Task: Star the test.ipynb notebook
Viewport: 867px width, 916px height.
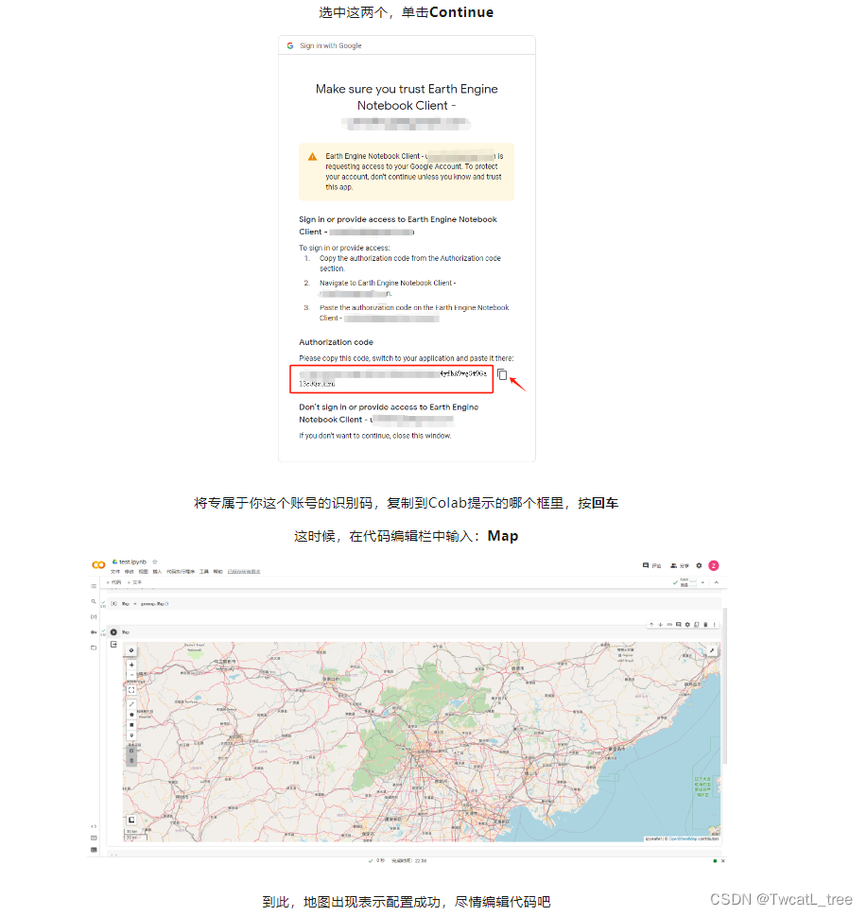Action: [x=154, y=562]
